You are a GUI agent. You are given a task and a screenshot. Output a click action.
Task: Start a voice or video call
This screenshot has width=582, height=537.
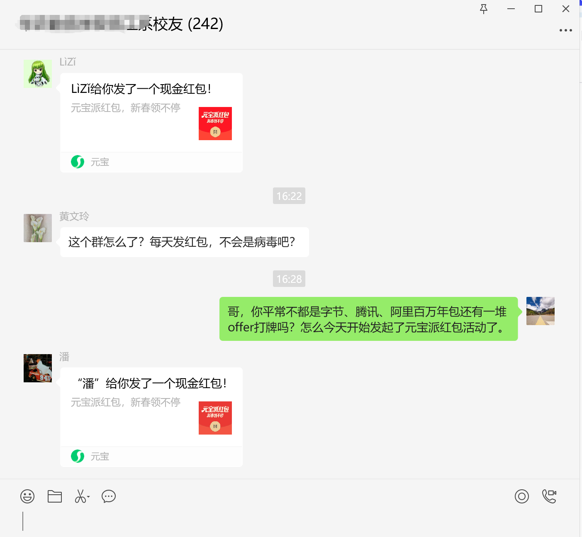pos(549,496)
